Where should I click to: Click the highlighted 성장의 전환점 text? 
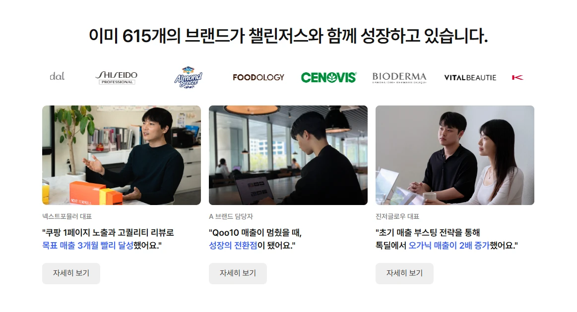(233, 246)
